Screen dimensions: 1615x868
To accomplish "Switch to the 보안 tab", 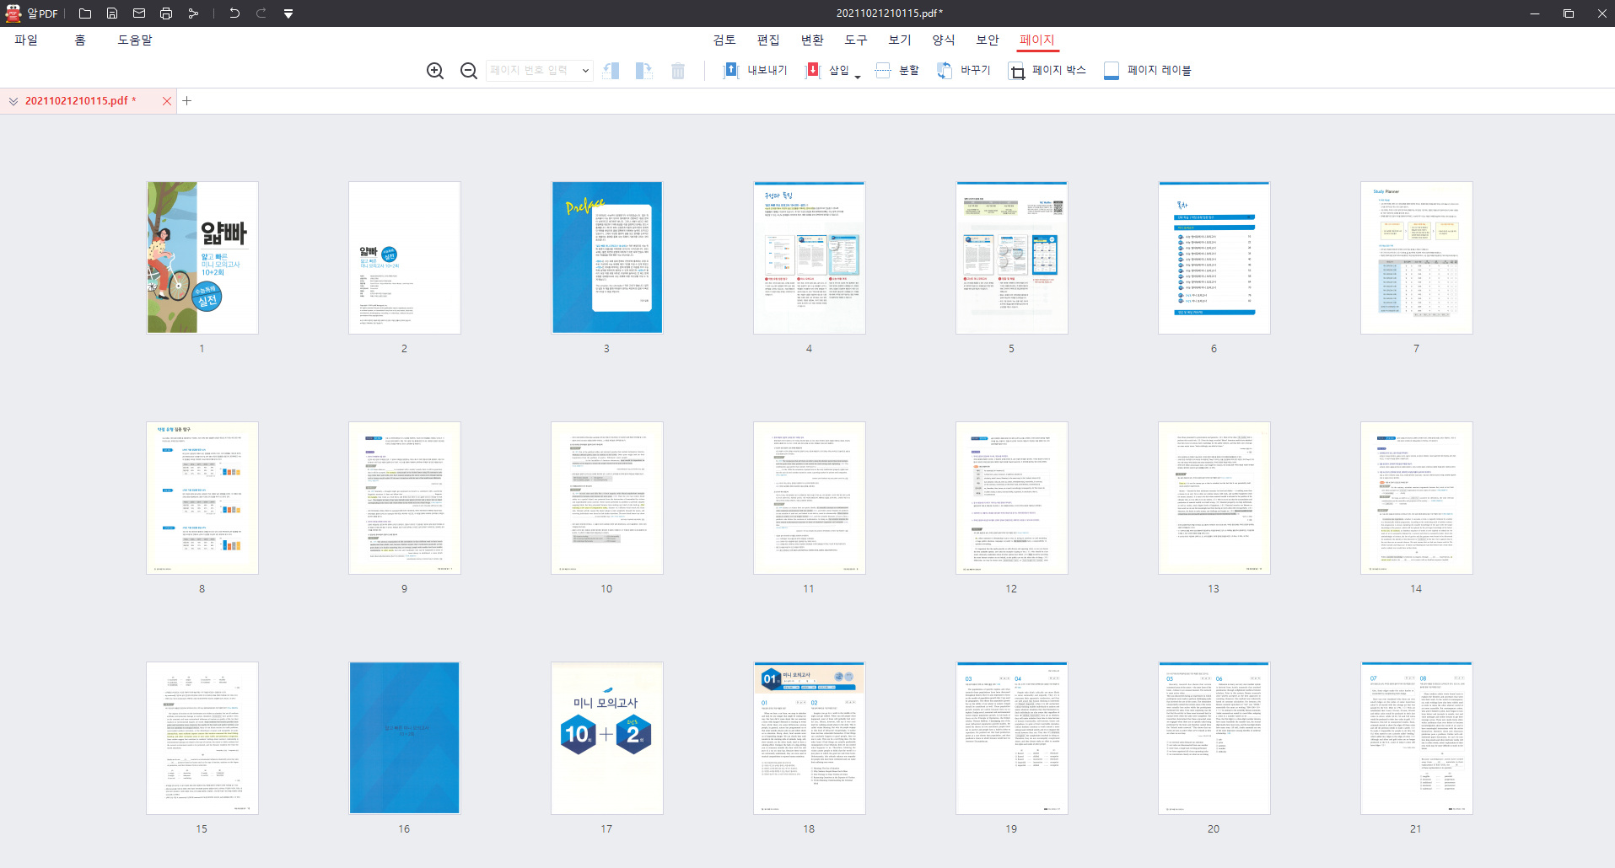I will pyautogui.click(x=988, y=40).
